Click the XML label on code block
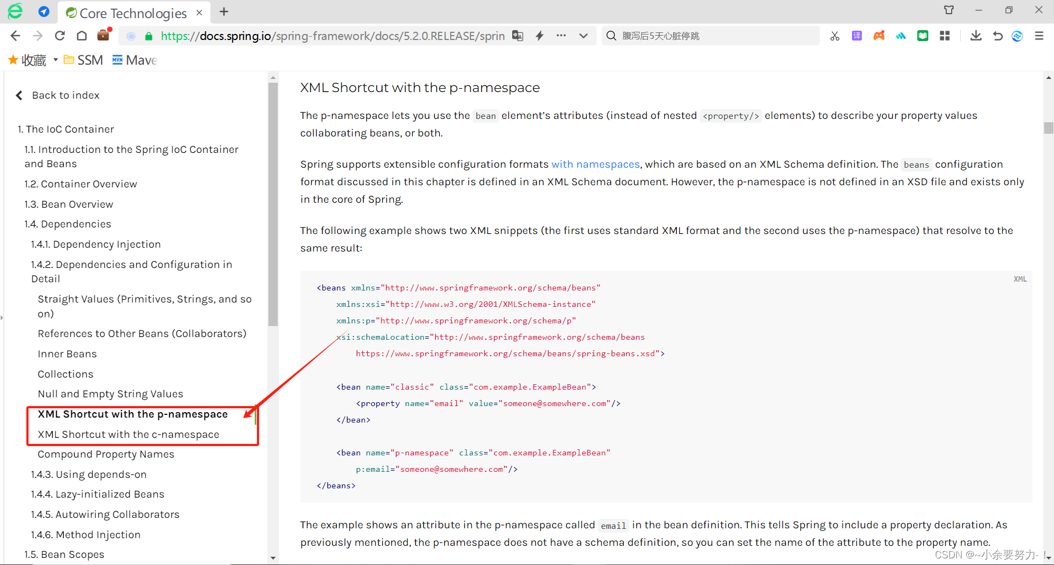 (x=1020, y=279)
